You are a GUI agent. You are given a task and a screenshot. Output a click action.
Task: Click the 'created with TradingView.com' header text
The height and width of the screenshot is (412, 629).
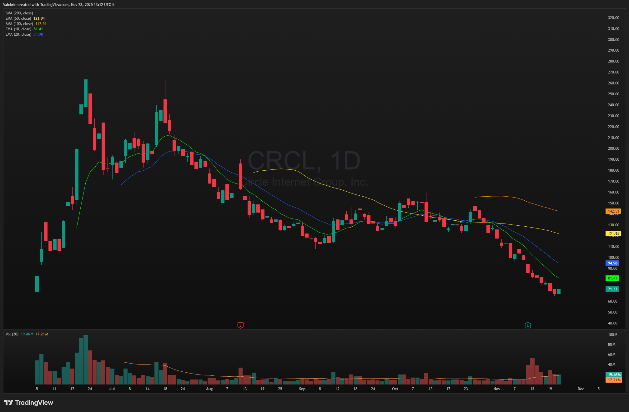(x=43, y=5)
